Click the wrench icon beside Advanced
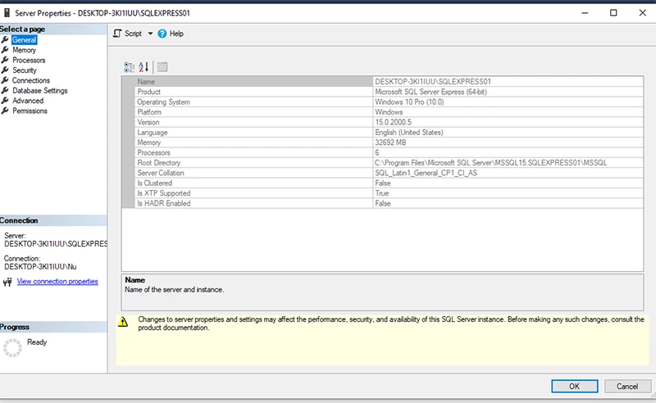 coord(5,100)
